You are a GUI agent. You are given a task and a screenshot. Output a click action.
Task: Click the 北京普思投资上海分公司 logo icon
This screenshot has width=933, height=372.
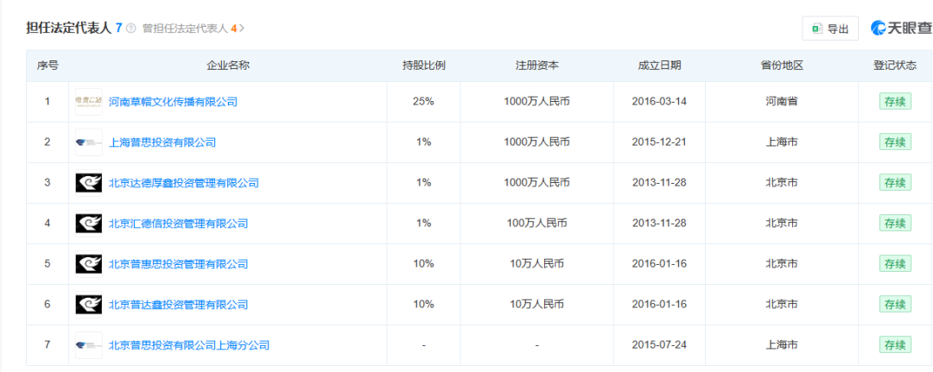tap(89, 344)
